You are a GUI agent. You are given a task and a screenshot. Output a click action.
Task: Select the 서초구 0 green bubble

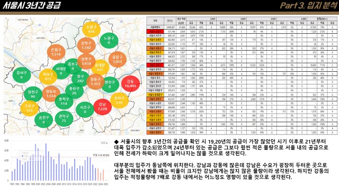point(85,109)
